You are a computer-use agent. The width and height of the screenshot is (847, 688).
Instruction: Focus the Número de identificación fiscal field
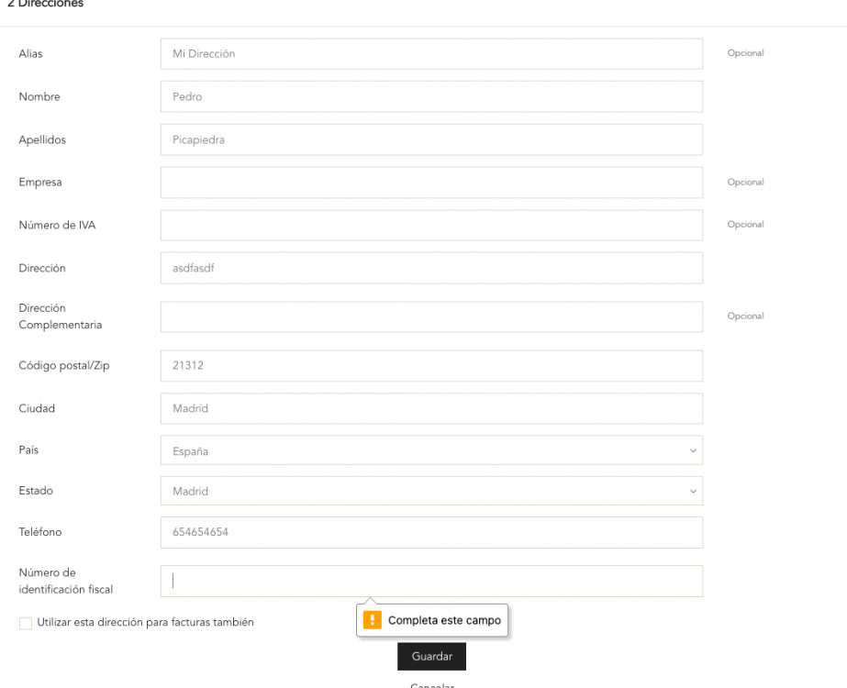431,580
